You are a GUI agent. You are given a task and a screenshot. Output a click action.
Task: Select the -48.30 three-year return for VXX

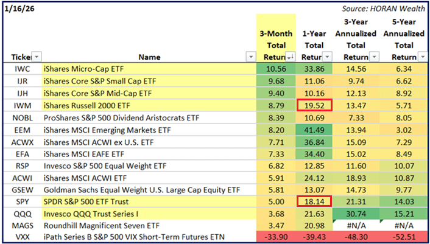pos(356,237)
